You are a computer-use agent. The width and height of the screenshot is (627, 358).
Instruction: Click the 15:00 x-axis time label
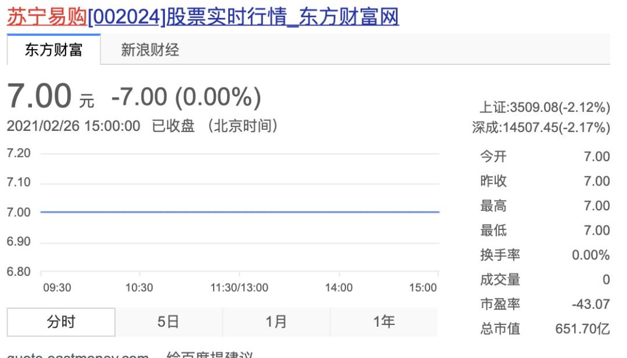click(423, 288)
